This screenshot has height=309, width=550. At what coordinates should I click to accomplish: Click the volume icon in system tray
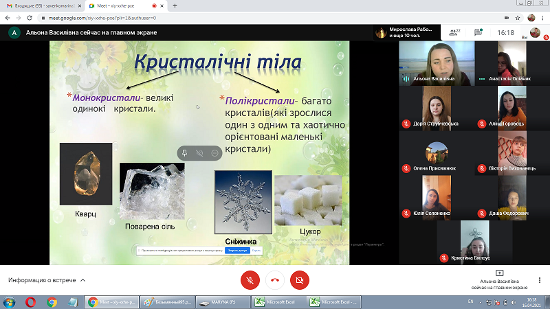(514, 302)
